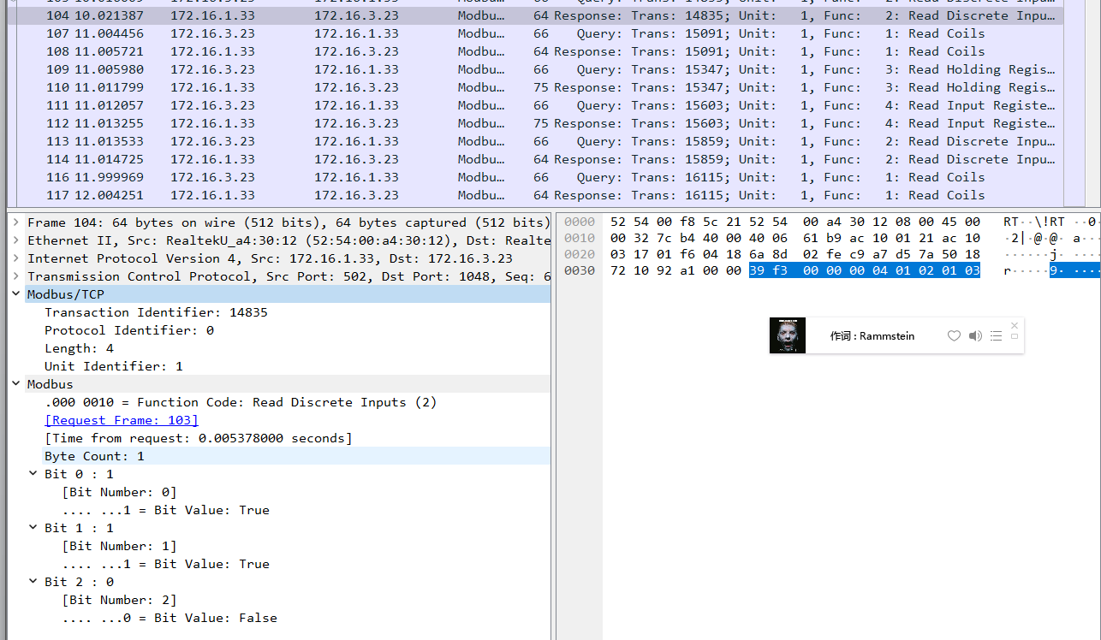Like the song with the heart icon
The image size is (1101, 640).
(954, 336)
